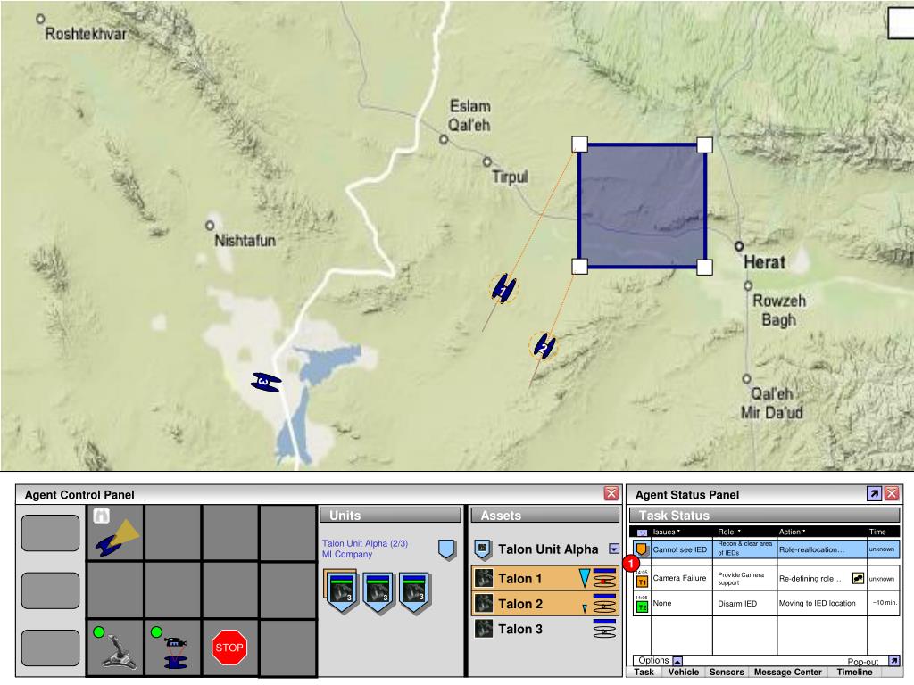The image size is (914, 685).
Task: Click the blue shield beside Talon Unit Alpha (2/3)
Action: pyautogui.click(x=446, y=549)
